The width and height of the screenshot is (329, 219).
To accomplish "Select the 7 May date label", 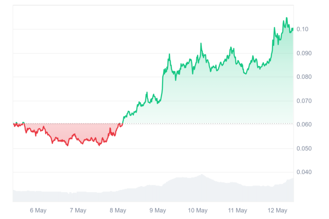I will tap(78, 210).
